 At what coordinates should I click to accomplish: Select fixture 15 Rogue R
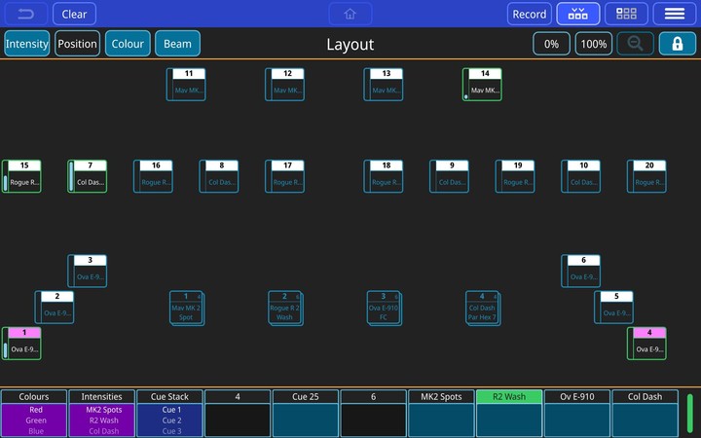coord(21,176)
